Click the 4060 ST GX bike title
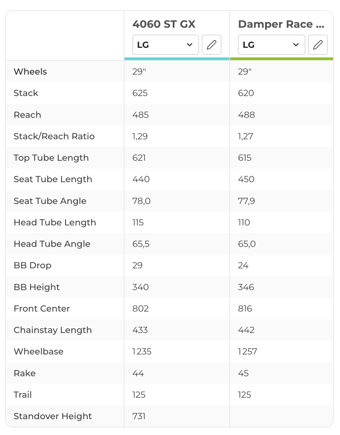Screen dimensions: 340x435 pyautogui.click(x=164, y=24)
